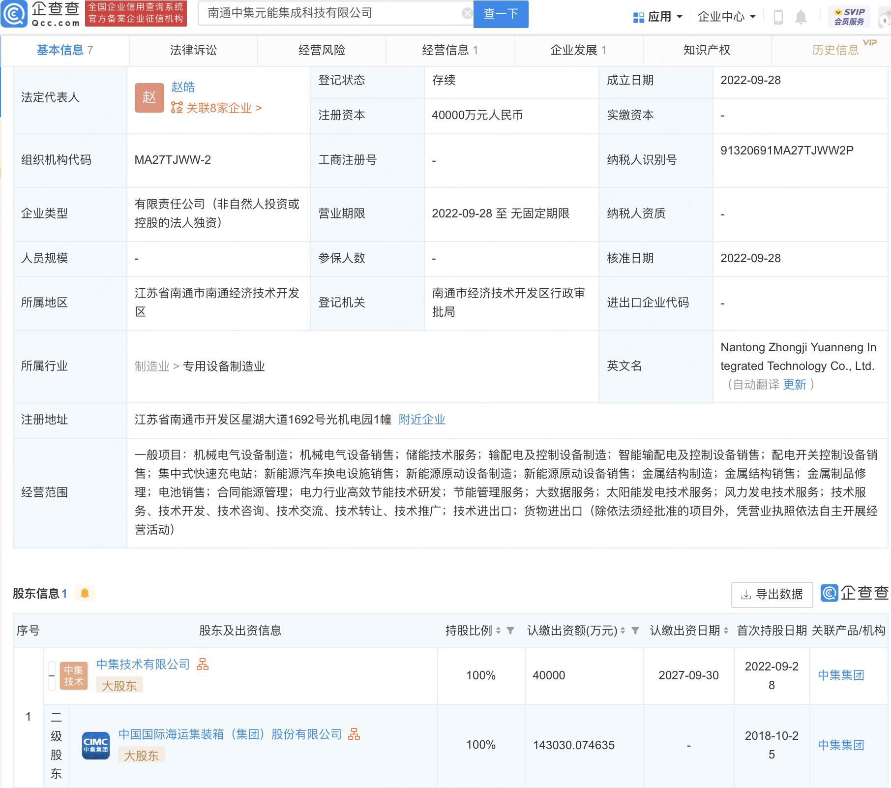Click the 大股东 tag under 中集技术有限公司
This screenshot has height=788, width=891.
(119, 685)
